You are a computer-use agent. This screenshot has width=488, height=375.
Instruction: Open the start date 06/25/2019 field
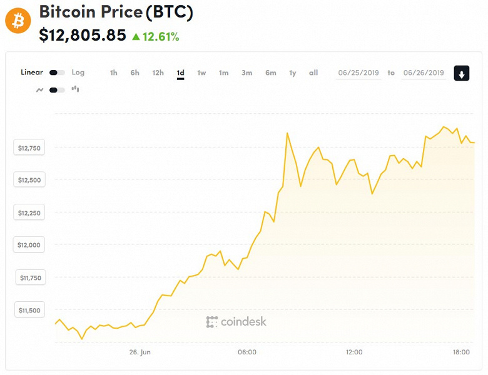[x=359, y=73]
